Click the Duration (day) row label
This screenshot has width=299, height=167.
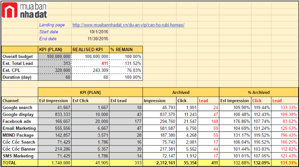pos(18,77)
